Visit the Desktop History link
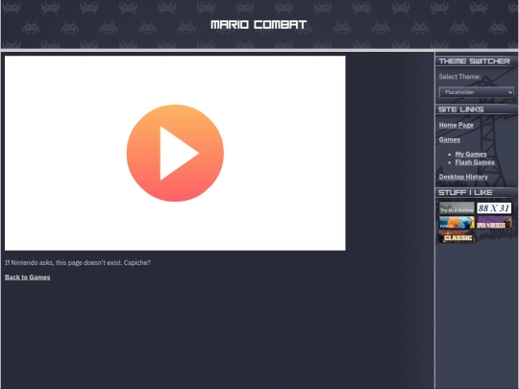The height and width of the screenshot is (389, 519). coord(463,177)
